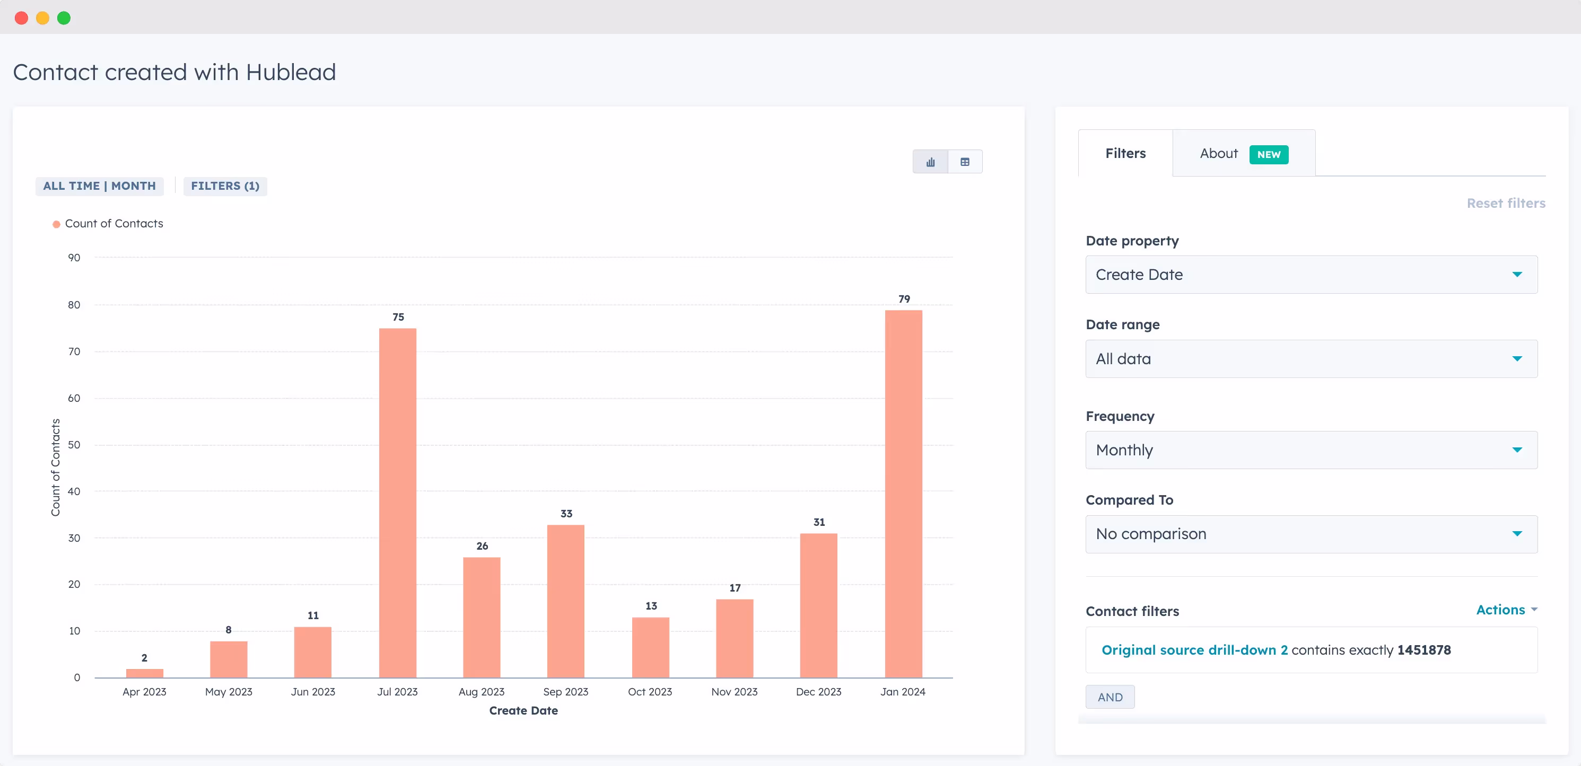
Task: Click the AND button to add filter
Action: (1110, 697)
